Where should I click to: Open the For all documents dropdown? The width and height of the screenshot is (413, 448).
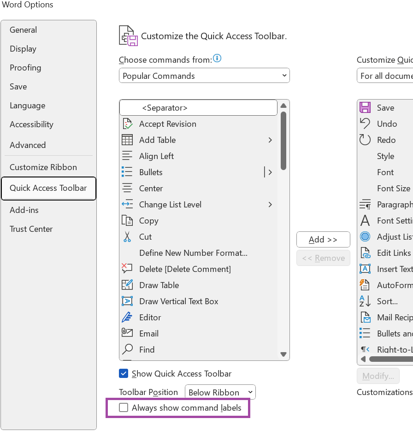coord(385,76)
